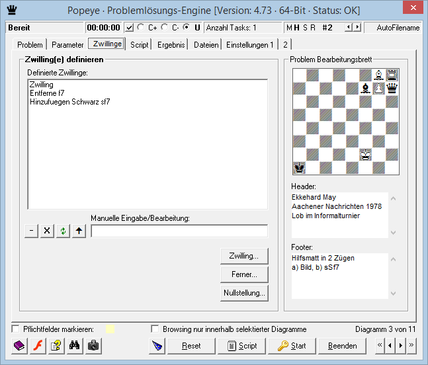This screenshot has width=428, height=365.
Task: Click the Ferner... button
Action: 244,274
